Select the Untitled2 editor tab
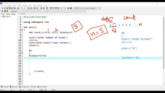The image size is (165, 93). (x=22, y=14)
